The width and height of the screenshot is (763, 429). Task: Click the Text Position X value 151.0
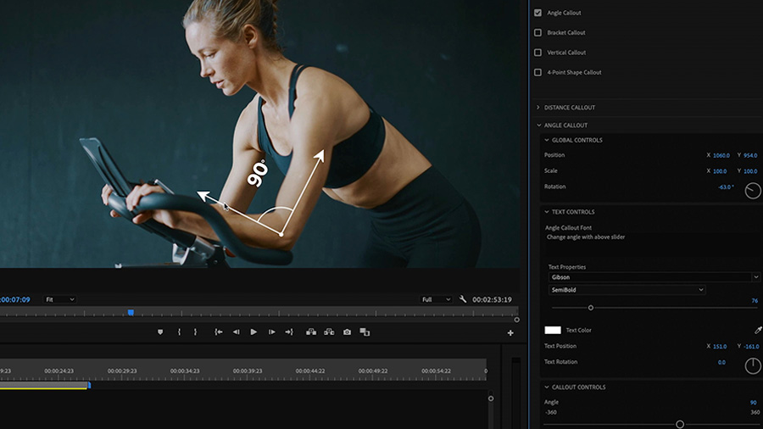coord(720,347)
